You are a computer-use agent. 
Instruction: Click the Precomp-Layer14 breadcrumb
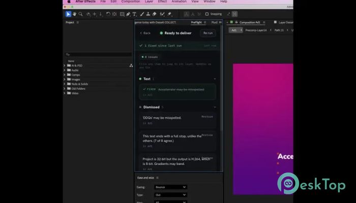tap(256, 30)
